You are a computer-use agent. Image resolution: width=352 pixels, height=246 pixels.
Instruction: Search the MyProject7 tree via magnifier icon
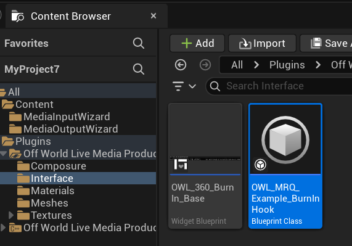point(139,69)
